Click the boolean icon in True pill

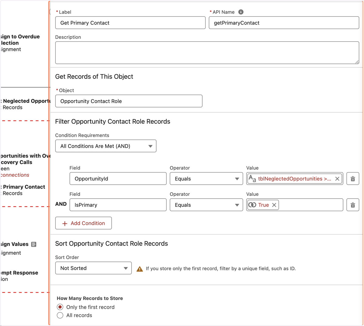tap(252, 205)
